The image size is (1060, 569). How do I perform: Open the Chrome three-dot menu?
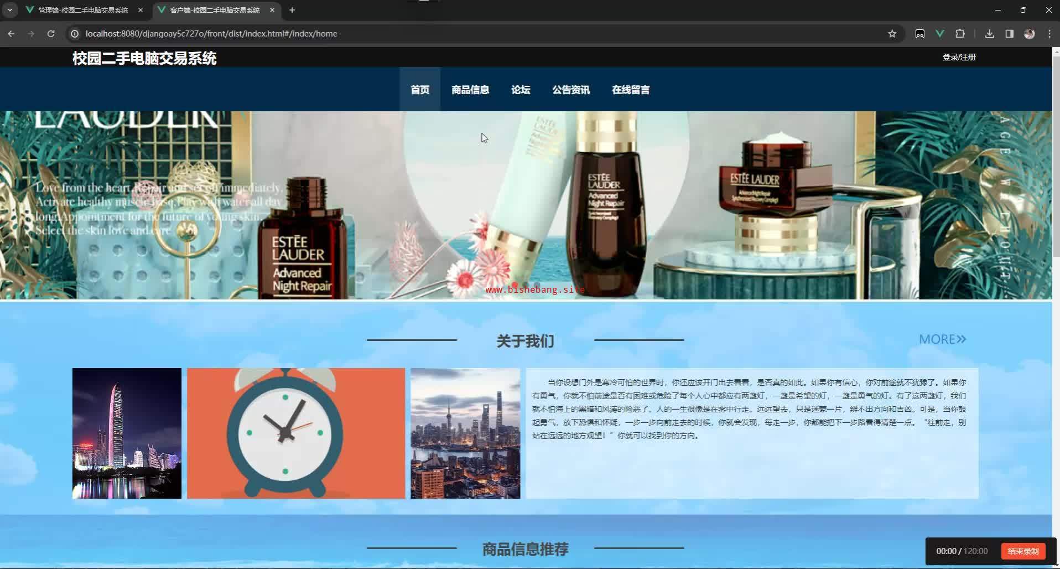[1049, 34]
